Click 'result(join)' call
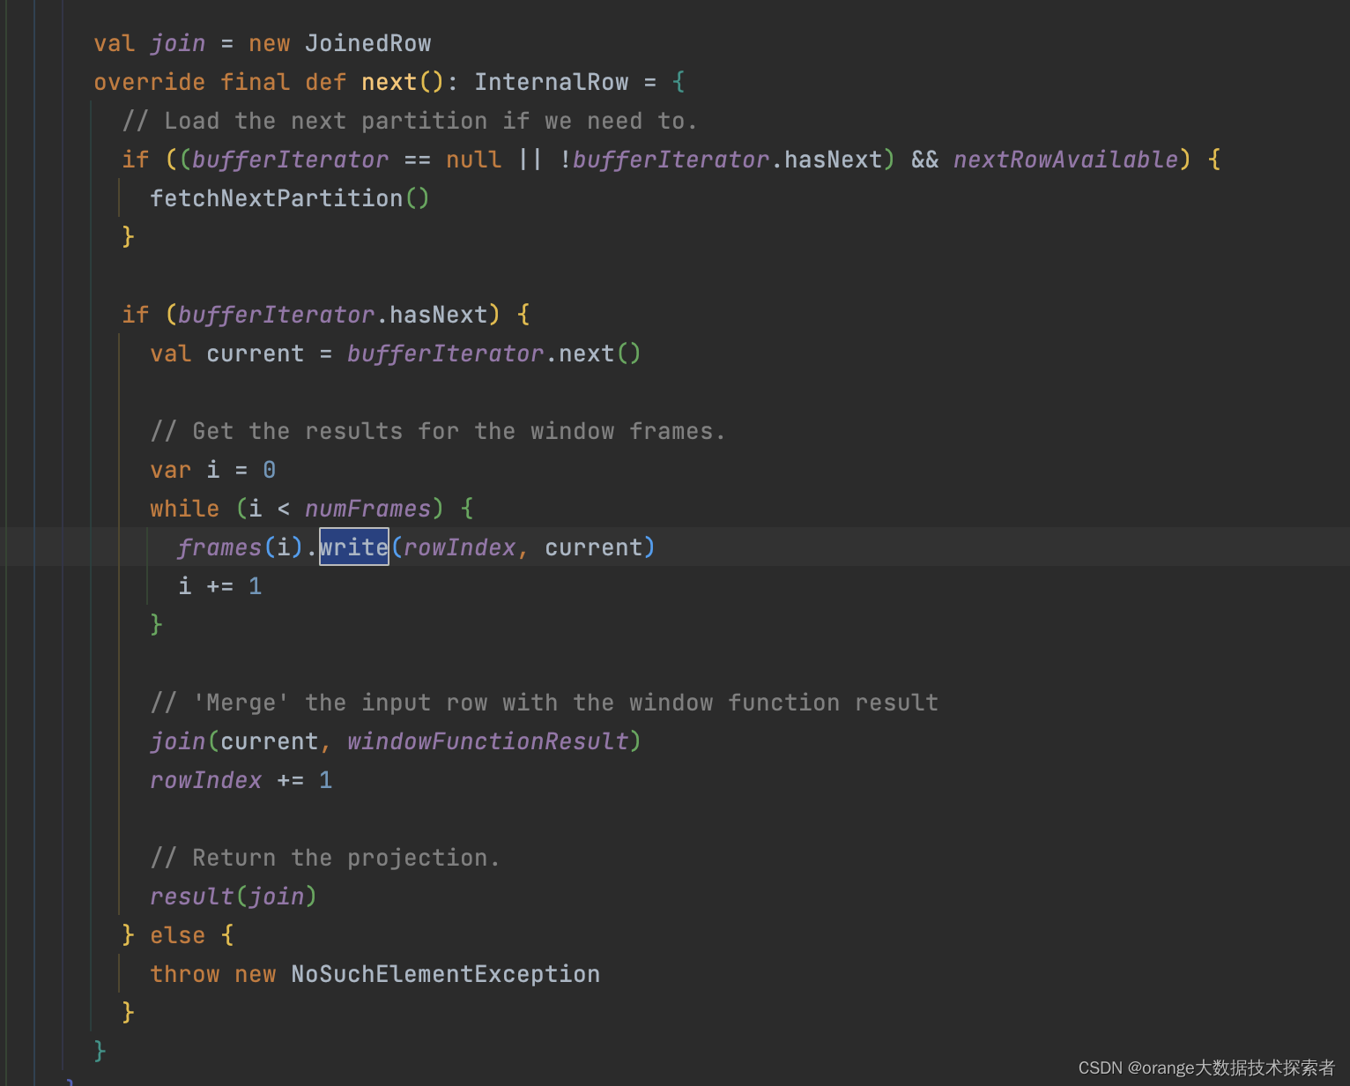 coord(234,896)
